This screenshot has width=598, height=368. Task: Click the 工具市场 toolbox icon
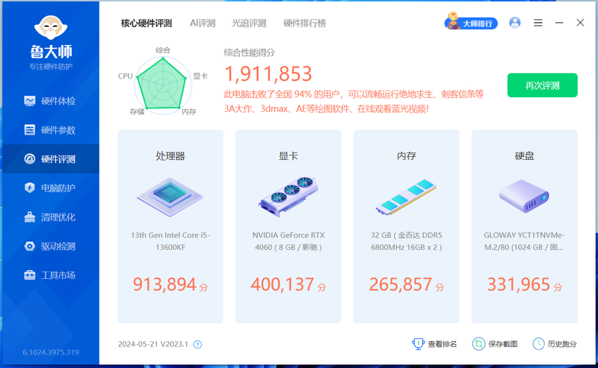pyautogui.click(x=29, y=275)
